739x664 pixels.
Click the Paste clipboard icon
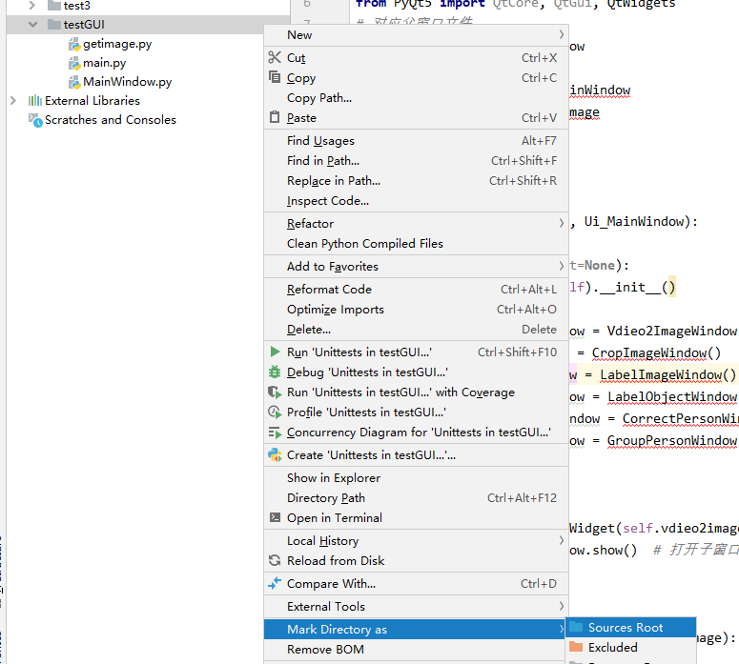pos(276,118)
